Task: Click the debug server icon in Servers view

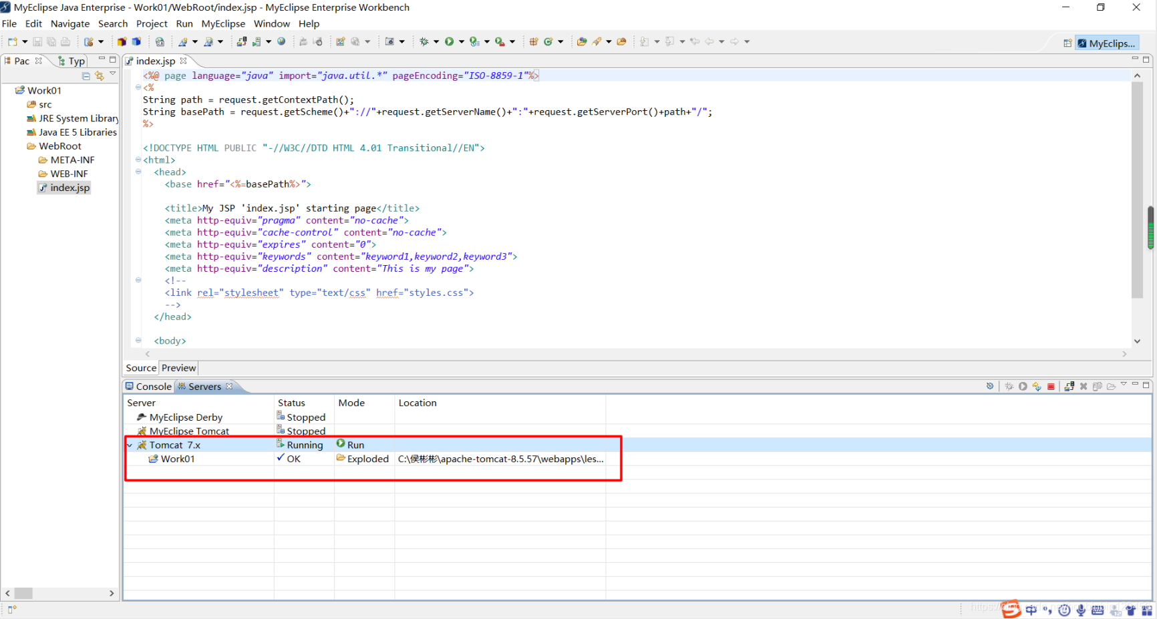Action: point(1009,387)
